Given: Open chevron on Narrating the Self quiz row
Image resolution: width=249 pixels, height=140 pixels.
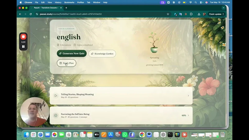Looking at the screenshot, I should [x=188, y=115].
